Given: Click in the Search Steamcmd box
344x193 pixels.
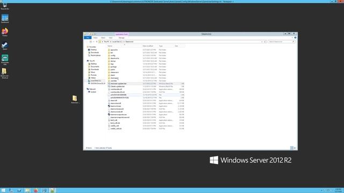Looking at the screenshot, I should point(281,42).
